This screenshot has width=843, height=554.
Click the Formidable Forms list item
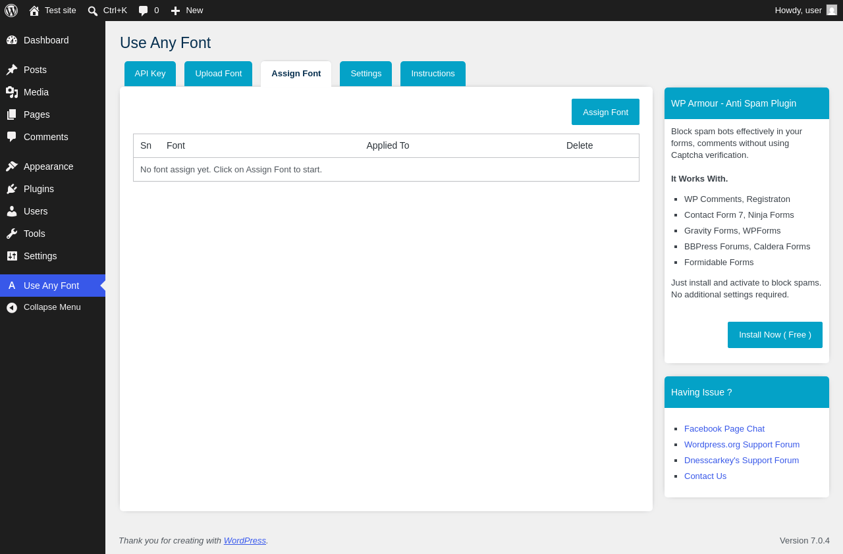coord(719,263)
